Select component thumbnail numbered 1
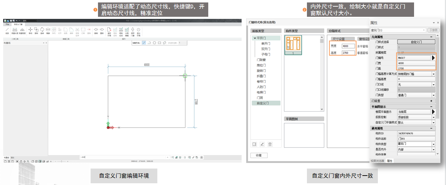 pyautogui.click(x=293, y=45)
